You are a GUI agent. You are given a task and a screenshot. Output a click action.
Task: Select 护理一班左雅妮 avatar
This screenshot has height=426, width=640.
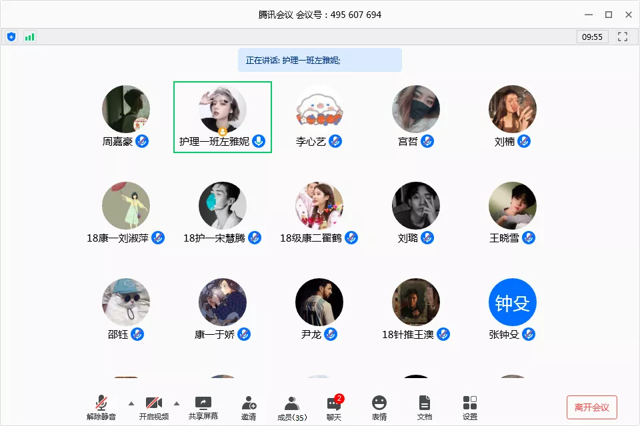click(223, 109)
